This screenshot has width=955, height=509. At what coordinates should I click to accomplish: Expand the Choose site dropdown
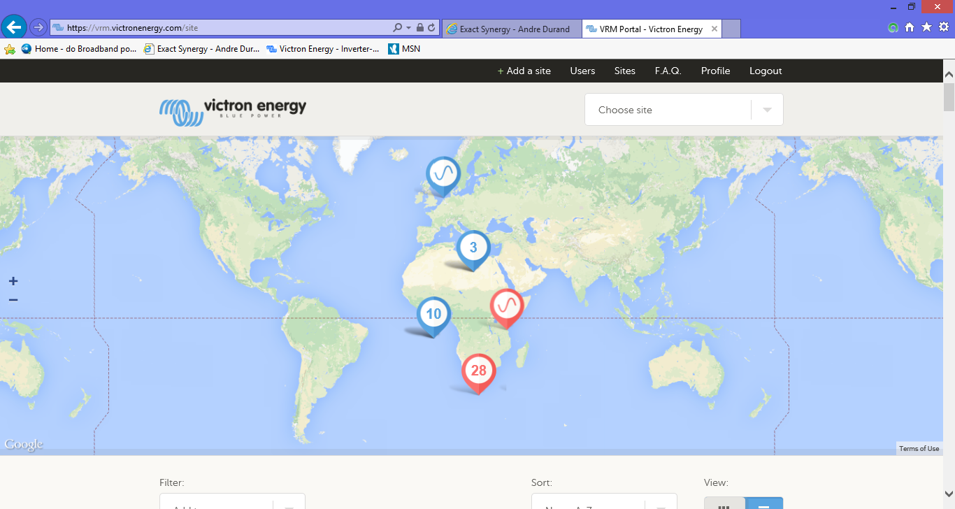683,110
